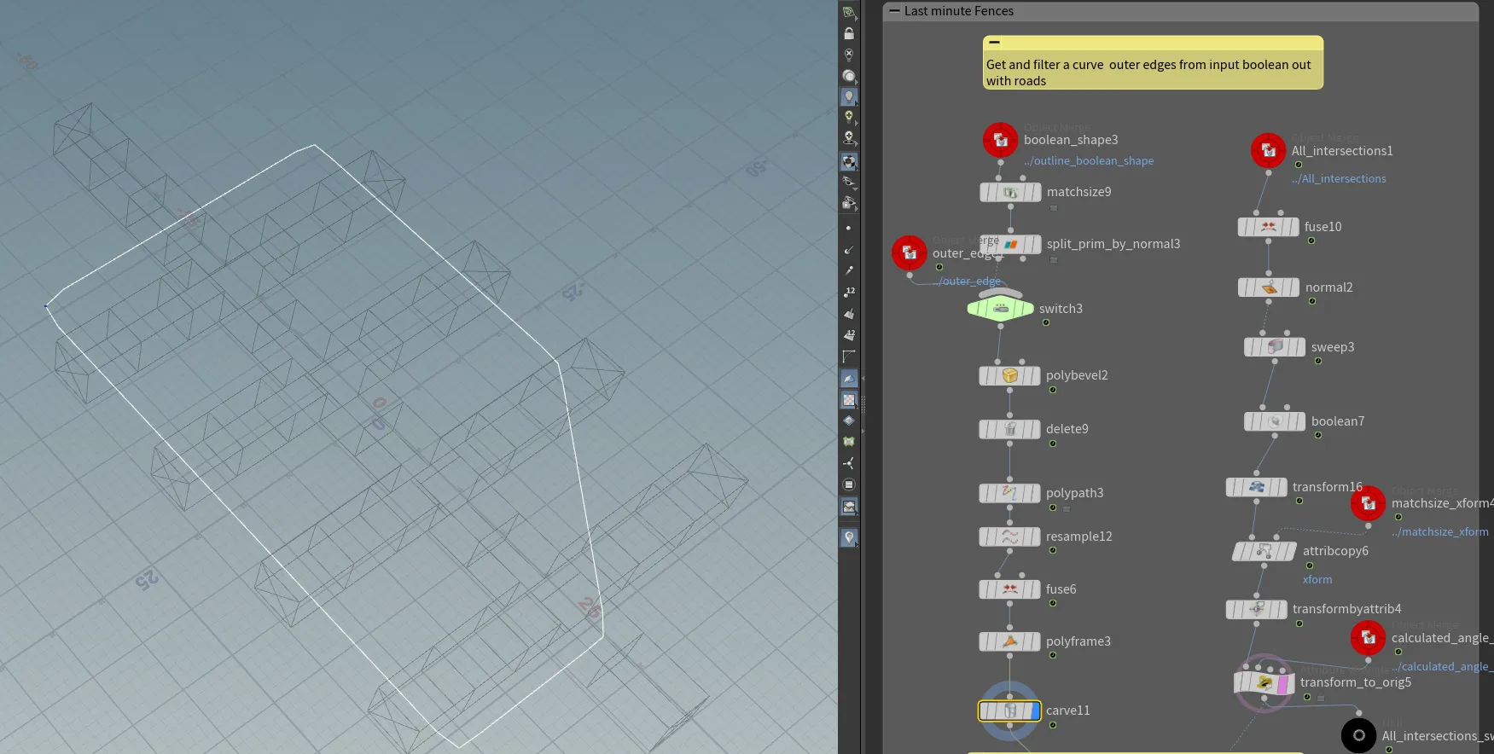
Task: Collapse the Last minute Fences network box
Action: [894, 11]
